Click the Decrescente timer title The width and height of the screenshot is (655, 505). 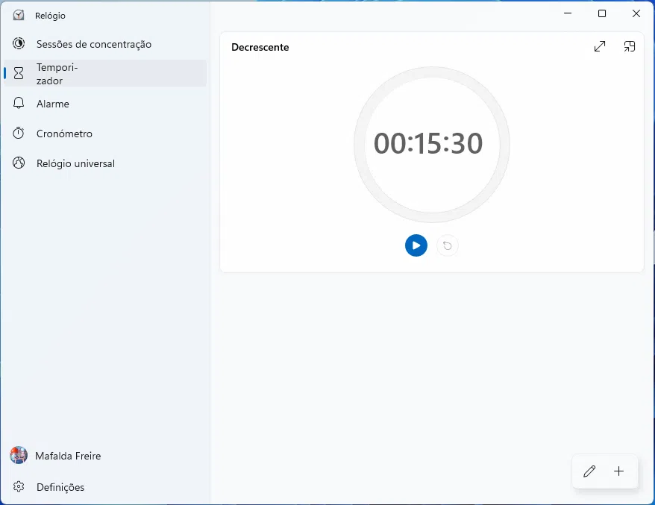coord(260,47)
